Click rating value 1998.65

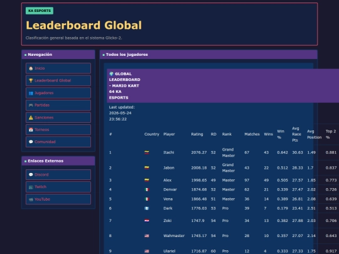[198, 180]
